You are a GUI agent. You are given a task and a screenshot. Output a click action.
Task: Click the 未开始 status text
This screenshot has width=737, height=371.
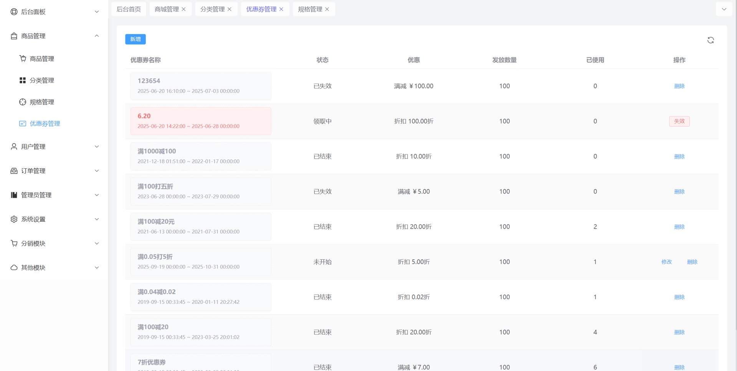click(322, 262)
